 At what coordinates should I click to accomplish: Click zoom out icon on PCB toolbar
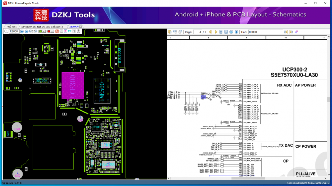click(x=26, y=31)
